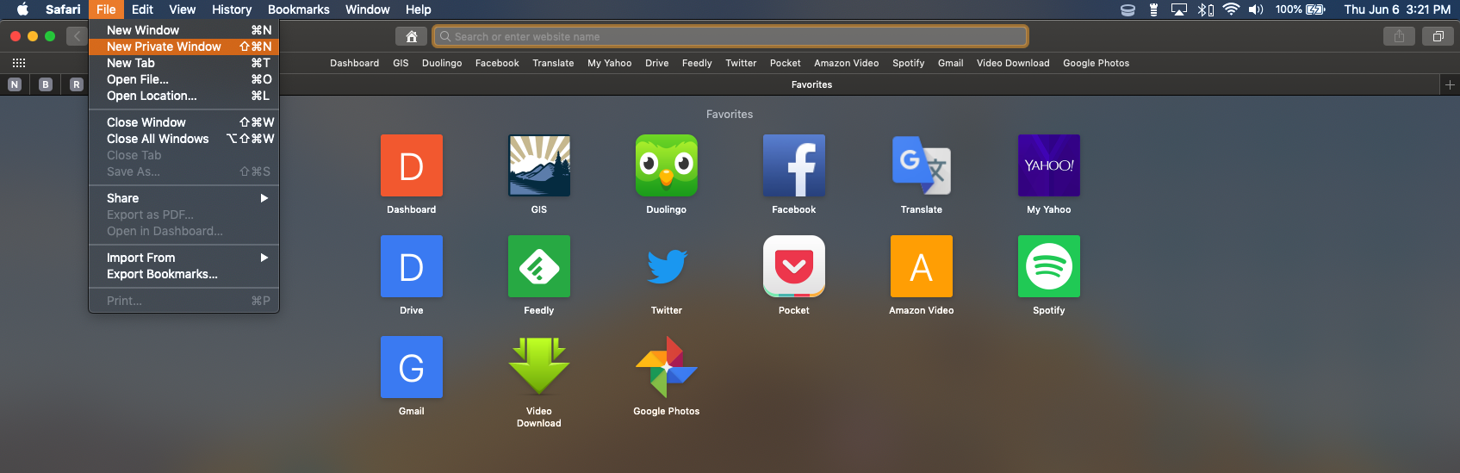Open the Help menu
1460x473 pixels.
(x=419, y=9)
